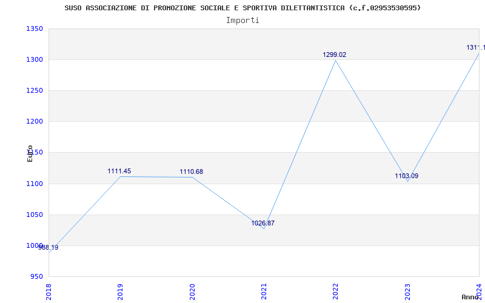Select the 1026.87 data label

[263, 223]
